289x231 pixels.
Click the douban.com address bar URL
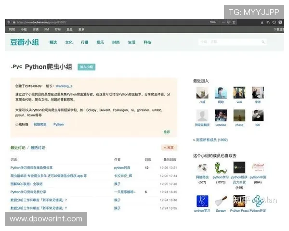pos(41,23)
